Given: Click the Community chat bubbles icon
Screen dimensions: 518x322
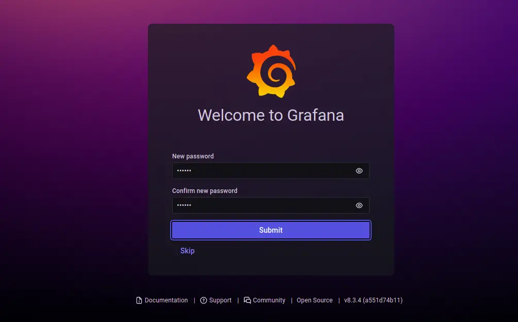Looking at the screenshot, I should pyautogui.click(x=247, y=300).
